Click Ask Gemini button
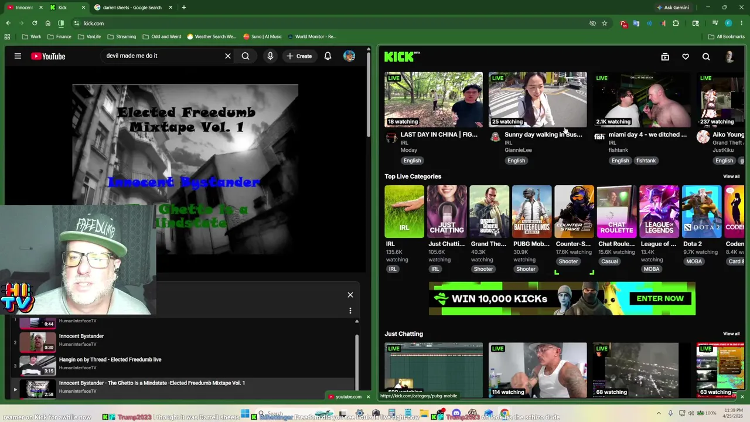Image resolution: width=750 pixels, height=422 pixels. coord(673,8)
